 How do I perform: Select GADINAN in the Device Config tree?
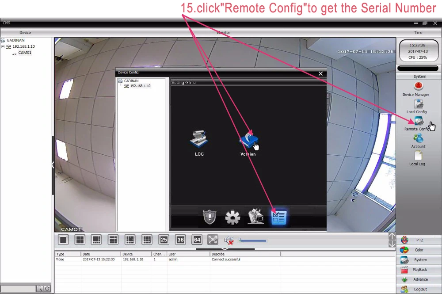tap(131, 81)
